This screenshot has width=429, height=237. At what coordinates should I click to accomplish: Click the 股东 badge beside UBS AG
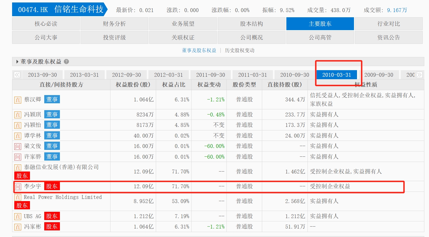(x=52, y=216)
